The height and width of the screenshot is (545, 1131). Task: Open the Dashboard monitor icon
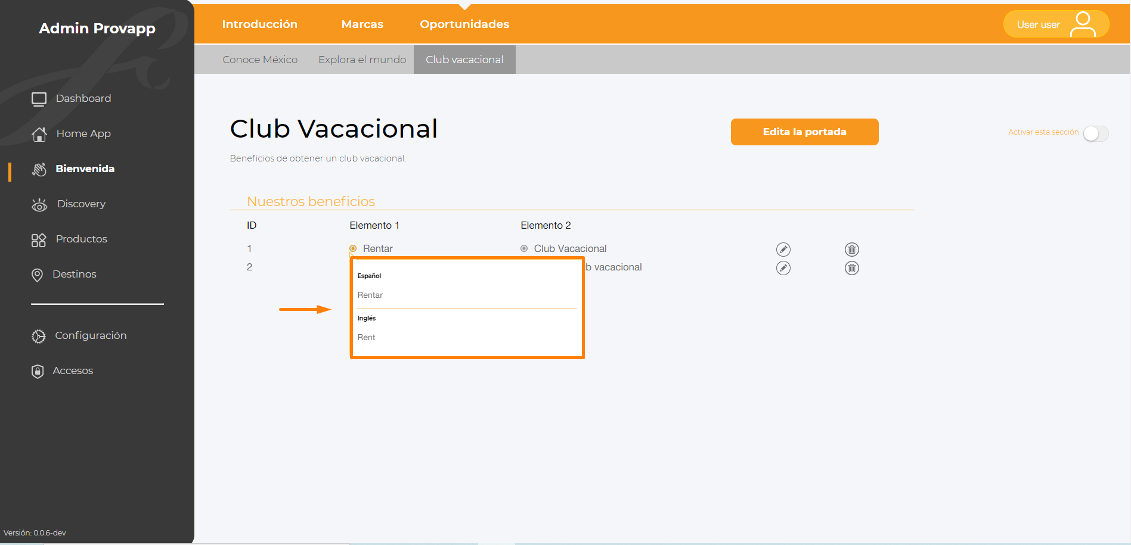(39, 99)
